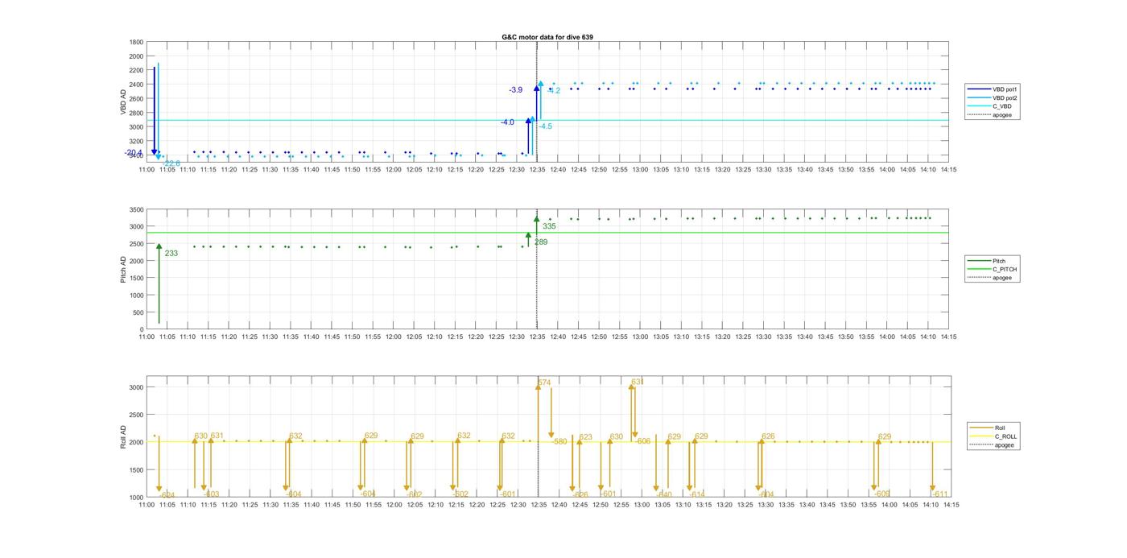
Task: Click the 'VBD AD' y-axis label
Action: [124, 101]
